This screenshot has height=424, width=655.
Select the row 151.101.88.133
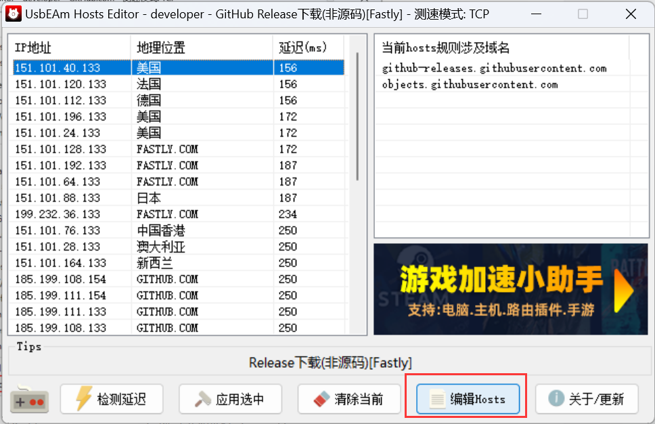[179, 198]
